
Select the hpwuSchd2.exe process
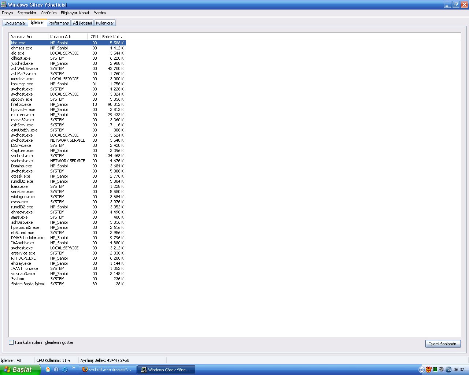click(68, 227)
